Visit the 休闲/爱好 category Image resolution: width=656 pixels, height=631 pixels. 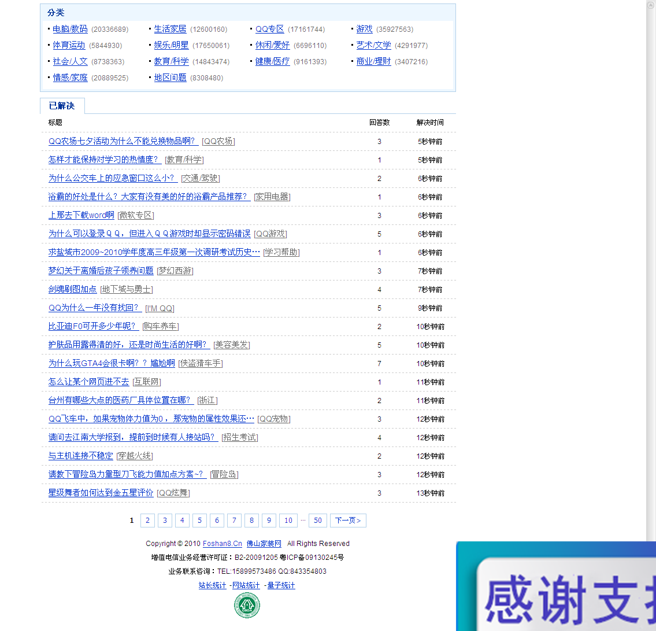[273, 45]
